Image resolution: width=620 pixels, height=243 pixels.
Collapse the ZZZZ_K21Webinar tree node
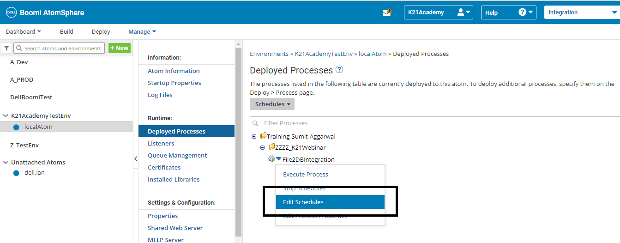coord(263,147)
